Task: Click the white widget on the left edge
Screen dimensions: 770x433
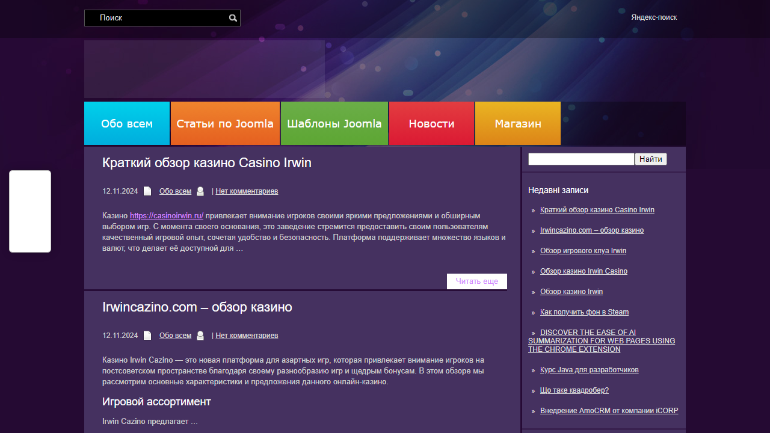Action: [x=29, y=211]
